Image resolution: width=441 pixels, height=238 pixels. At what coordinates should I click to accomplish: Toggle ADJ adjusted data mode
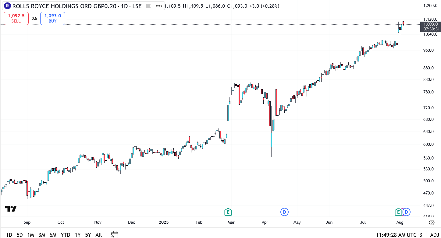coord(435,235)
